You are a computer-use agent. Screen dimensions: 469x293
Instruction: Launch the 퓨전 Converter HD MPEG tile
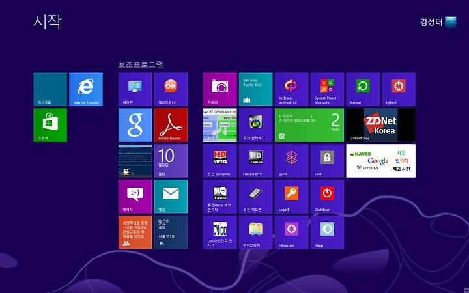[220, 161]
